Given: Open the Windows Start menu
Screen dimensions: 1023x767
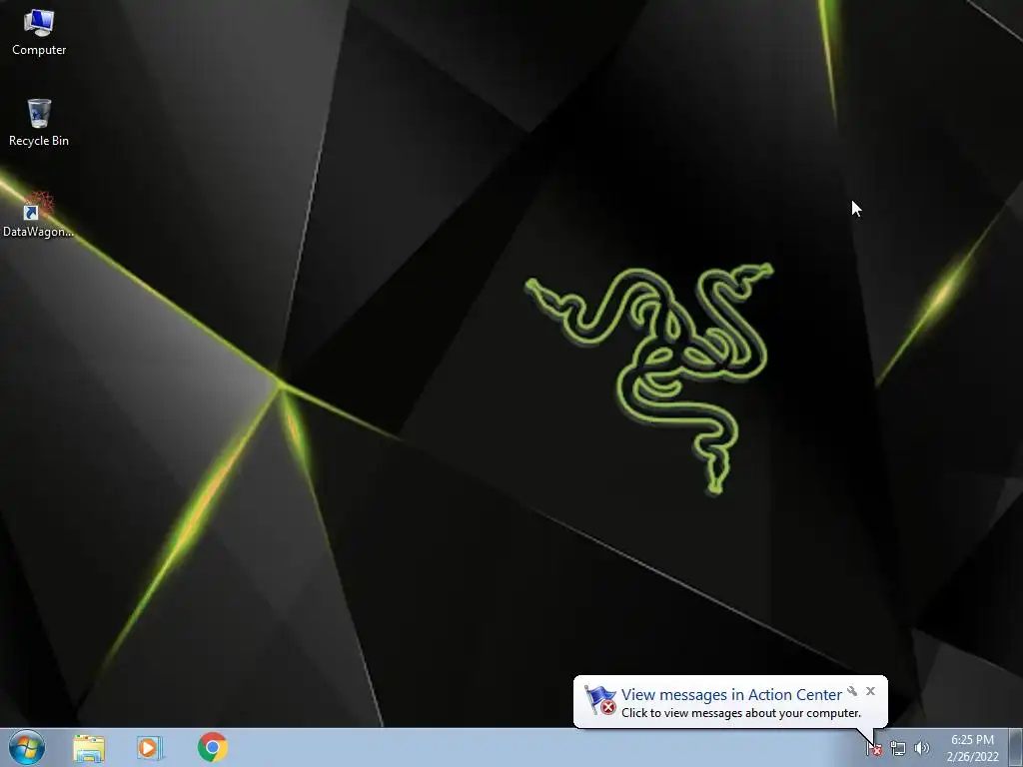Looking at the screenshot, I should click(x=27, y=747).
